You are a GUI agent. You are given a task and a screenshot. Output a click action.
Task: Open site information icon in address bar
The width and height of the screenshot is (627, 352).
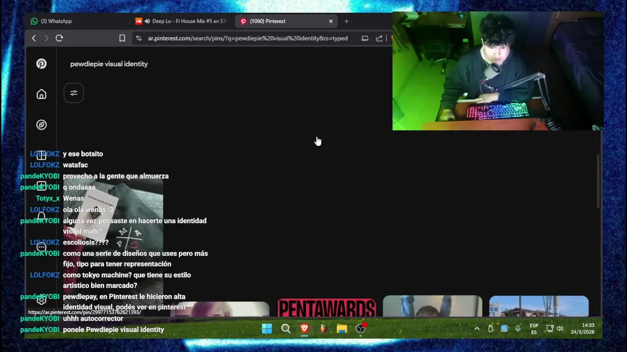pos(139,38)
